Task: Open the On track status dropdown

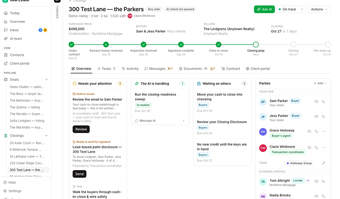Action: coord(291,9)
